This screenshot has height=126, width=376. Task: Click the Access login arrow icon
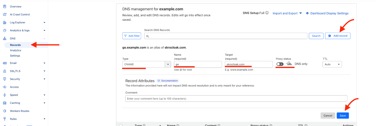[x=5, y=87]
